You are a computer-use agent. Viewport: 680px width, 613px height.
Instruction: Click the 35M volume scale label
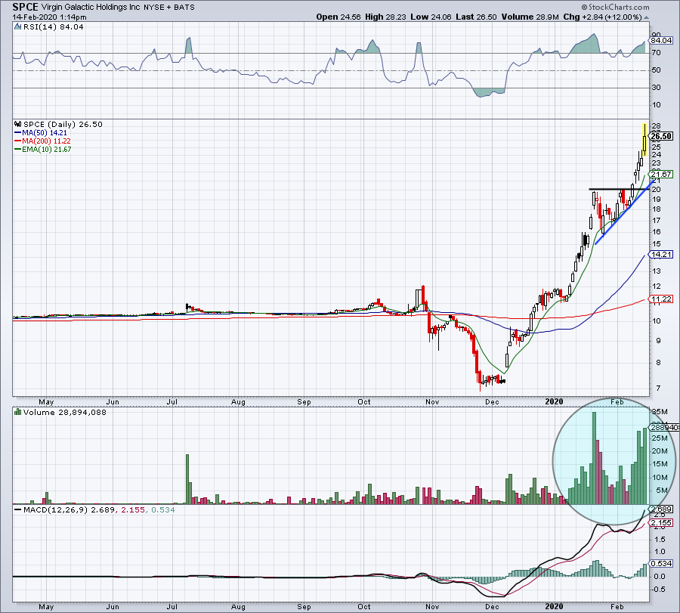pos(660,412)
